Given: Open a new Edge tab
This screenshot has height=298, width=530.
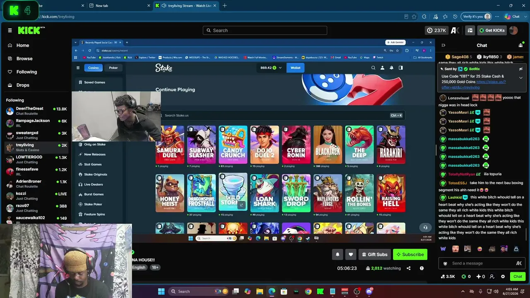Looking at the screenshot, I should coord(225,6).
